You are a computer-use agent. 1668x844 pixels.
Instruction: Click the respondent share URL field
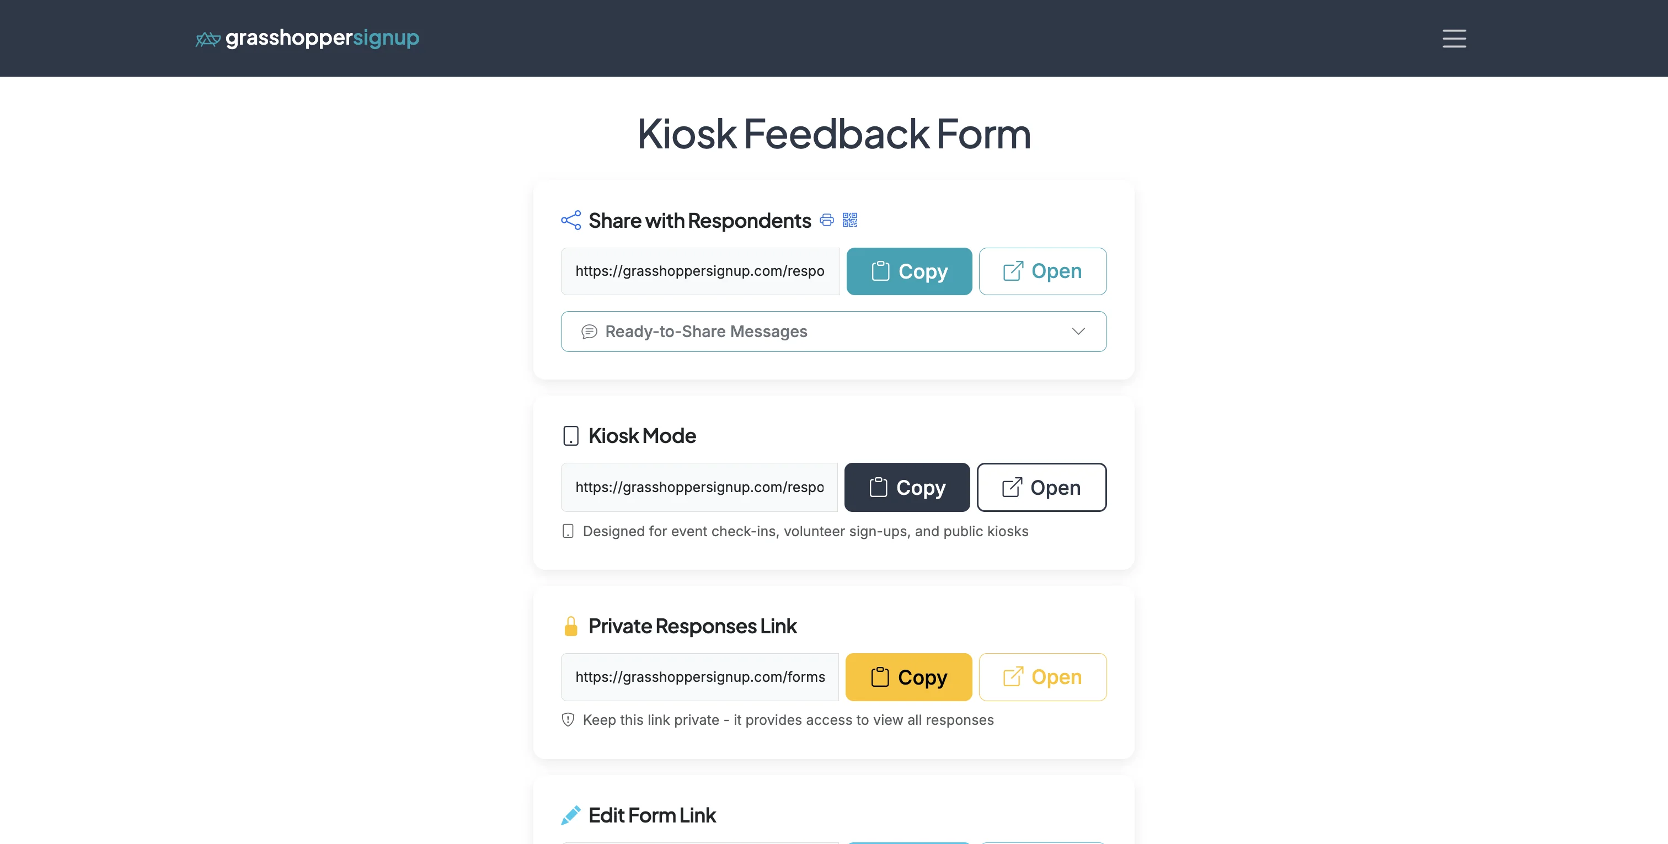click(699, 271)
